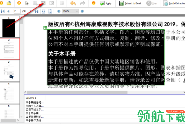This screenshot has width=185, height=124.
Task: Click the thumbnail panel horizontal scroll right arrow
Action: click(18, 120)
